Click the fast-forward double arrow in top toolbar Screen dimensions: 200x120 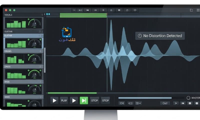[95, 10]
